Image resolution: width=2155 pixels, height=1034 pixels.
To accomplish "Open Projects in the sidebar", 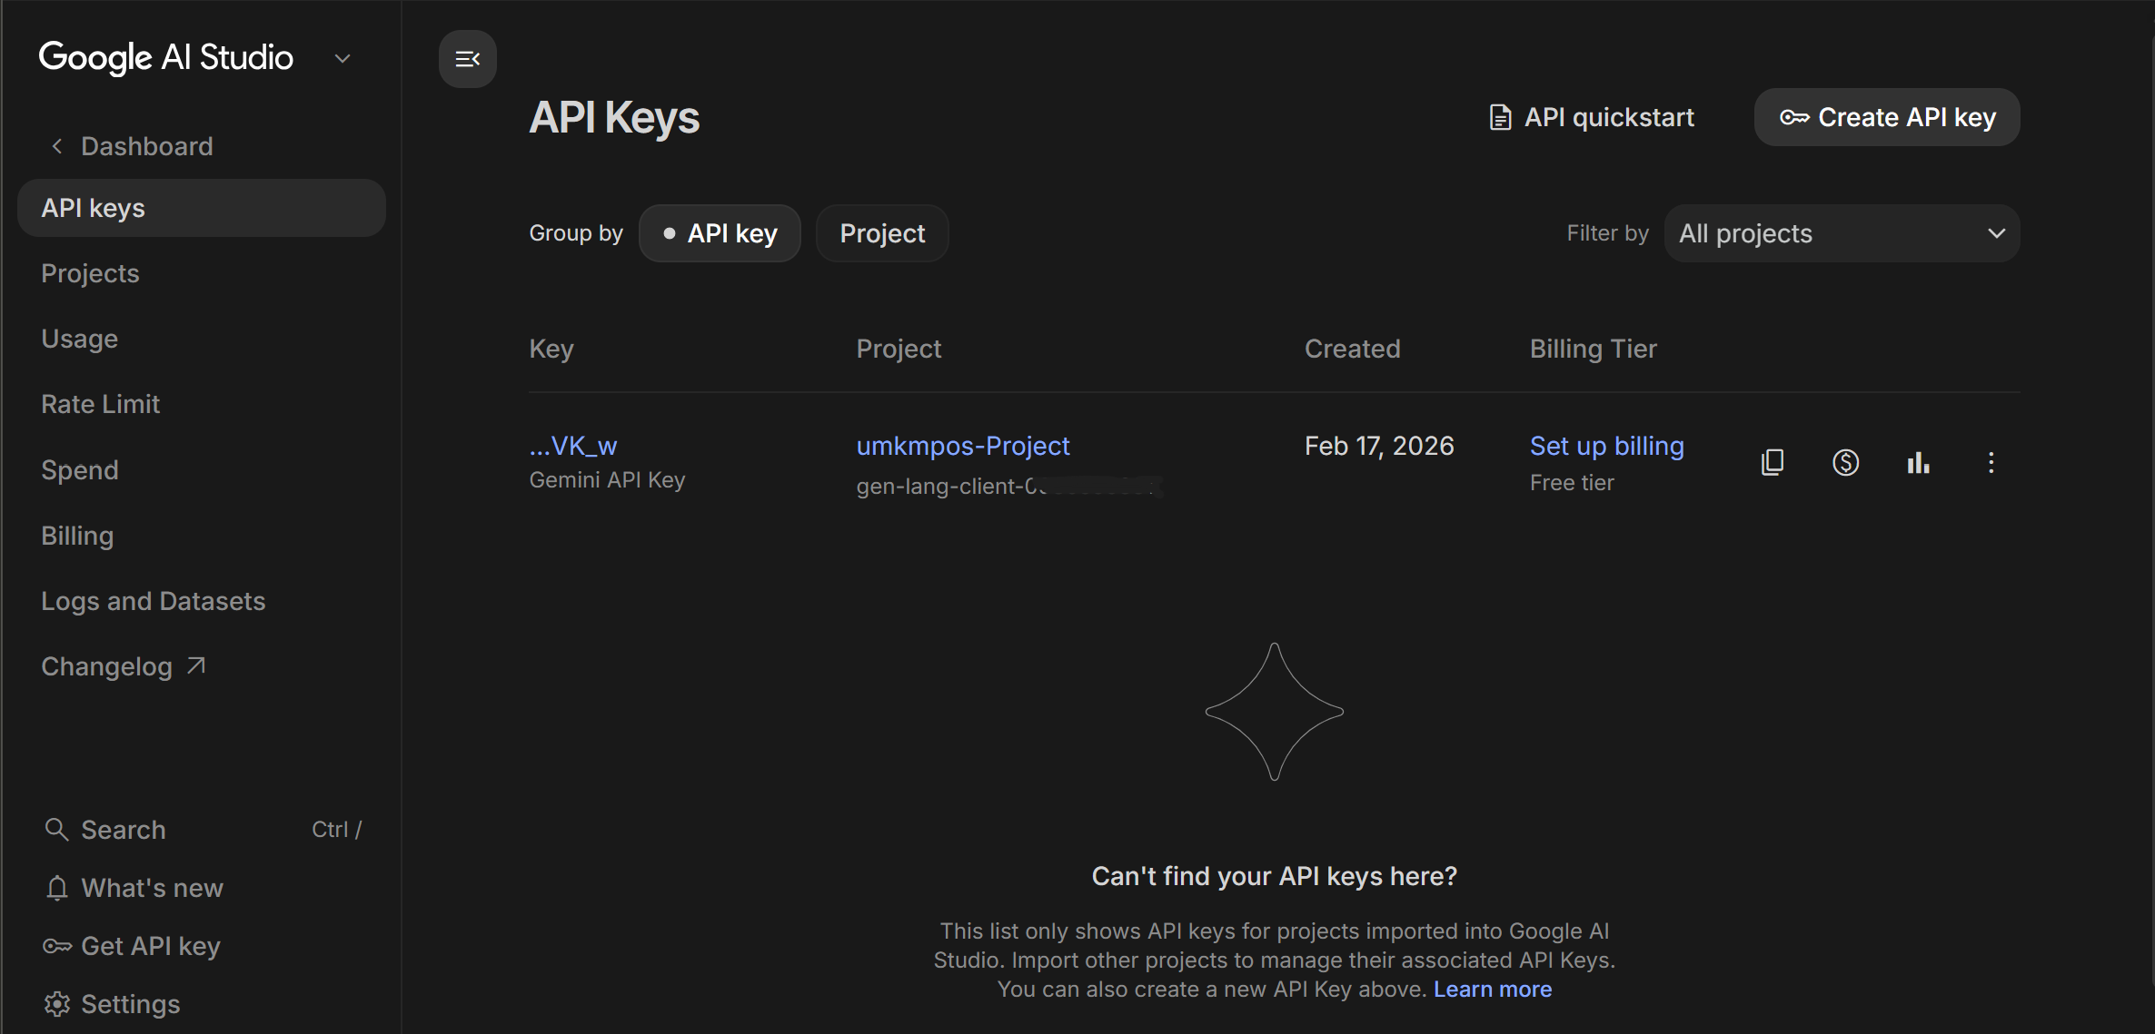I will (90, 273).
